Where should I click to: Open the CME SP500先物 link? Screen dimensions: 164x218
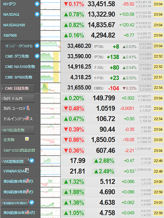[x=18, y=77]
